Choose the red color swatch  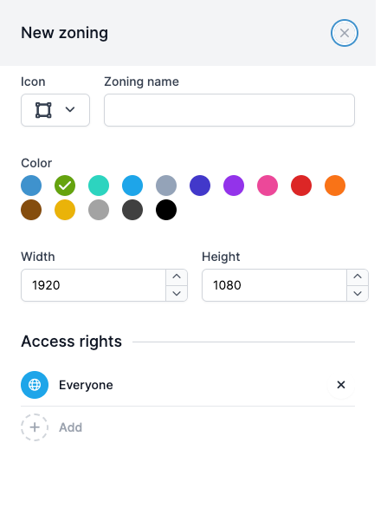point(301,186)
